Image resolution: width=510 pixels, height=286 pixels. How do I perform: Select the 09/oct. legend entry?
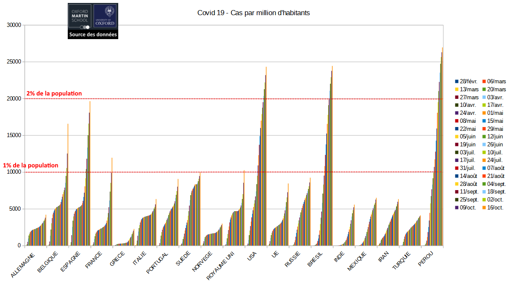coord(469,207)
